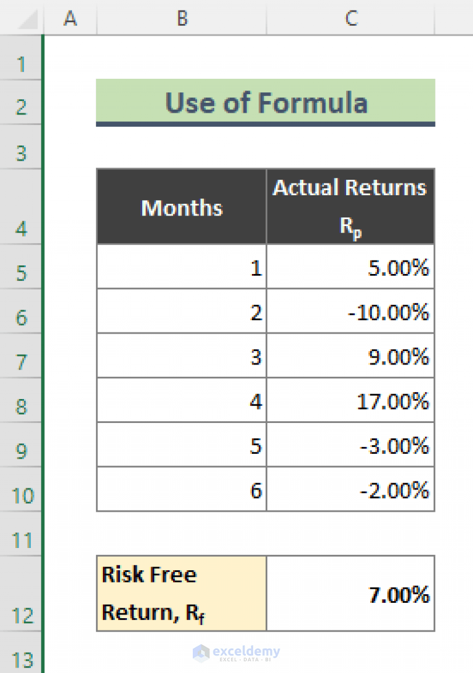Image resolution: width=473 pixels, height=673 pixels.
Task: Select column header C
Action: pyautogui.click(x=350, y=18)
